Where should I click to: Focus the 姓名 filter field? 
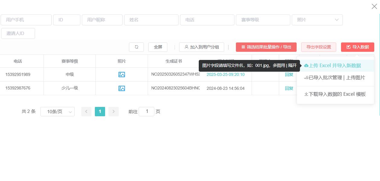[x=151, y=20]
